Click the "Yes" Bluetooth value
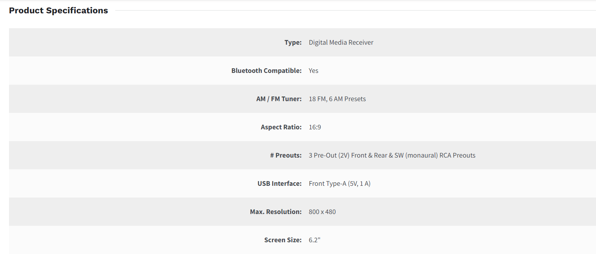 tap(313, 71)
